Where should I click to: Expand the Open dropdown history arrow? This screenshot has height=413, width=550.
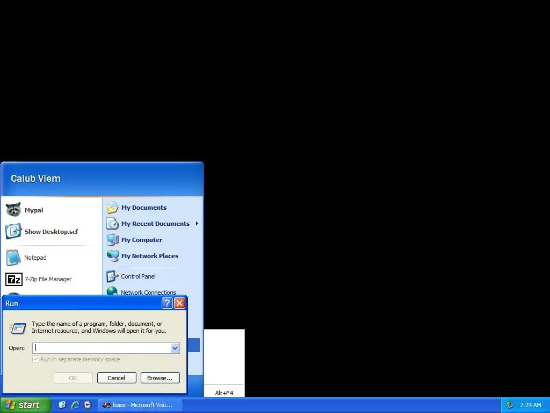coord(175,348)
